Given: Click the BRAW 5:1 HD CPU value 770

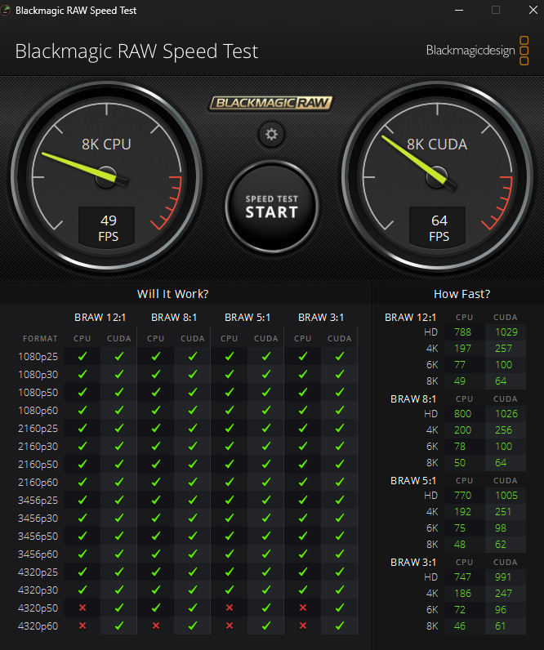Looking at the screenshot, I should click(x=462, y=496).
